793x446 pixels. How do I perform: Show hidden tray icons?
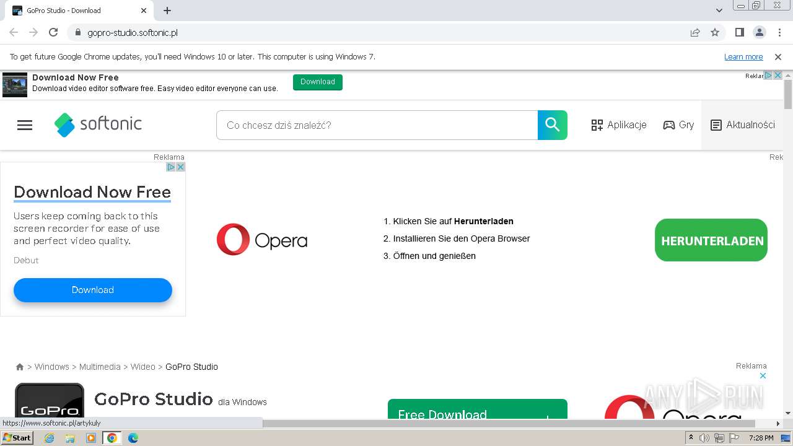(x=691, y=438)
